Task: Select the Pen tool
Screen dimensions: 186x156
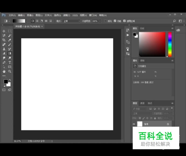Action: click(4, 62)
